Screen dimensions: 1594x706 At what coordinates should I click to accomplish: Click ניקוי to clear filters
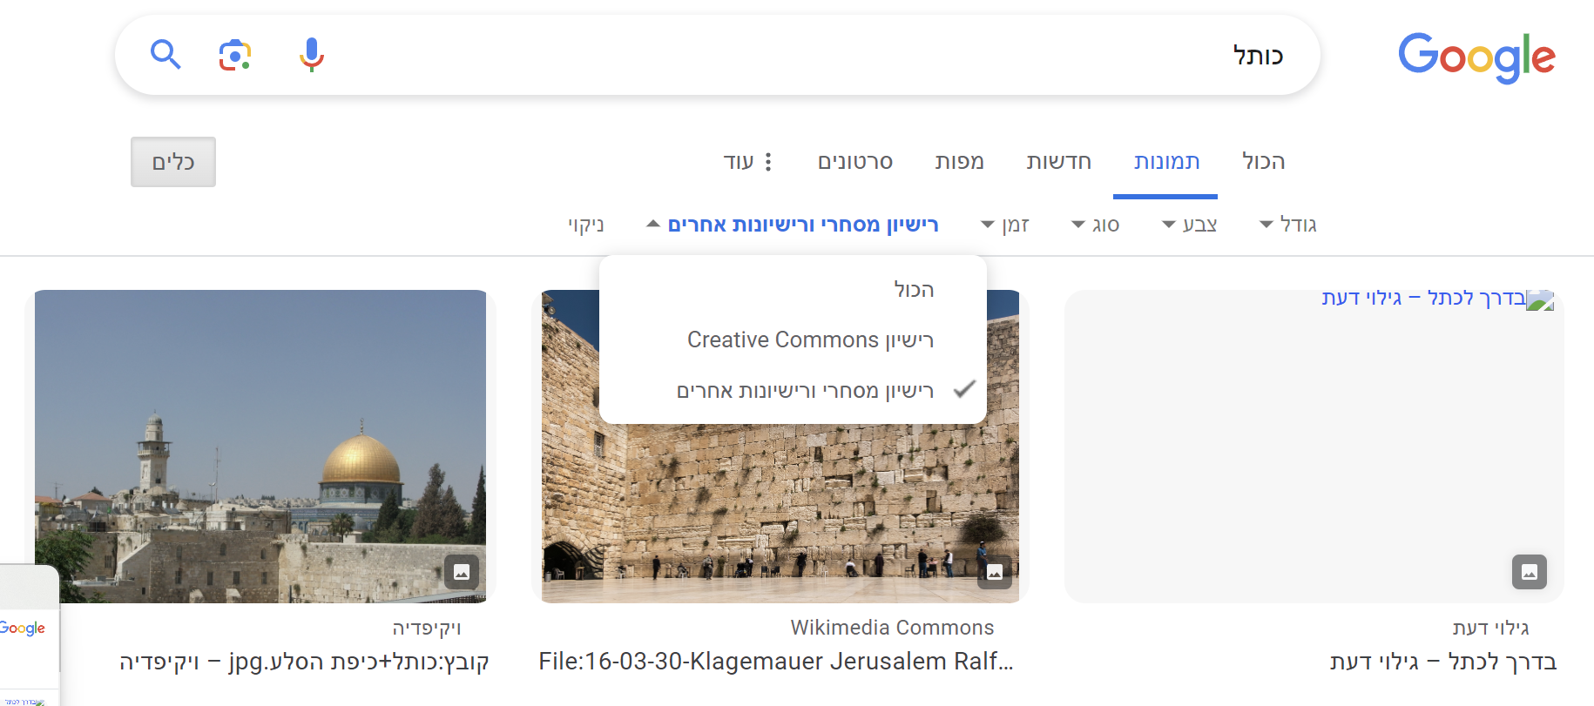(x=585, y=225)
